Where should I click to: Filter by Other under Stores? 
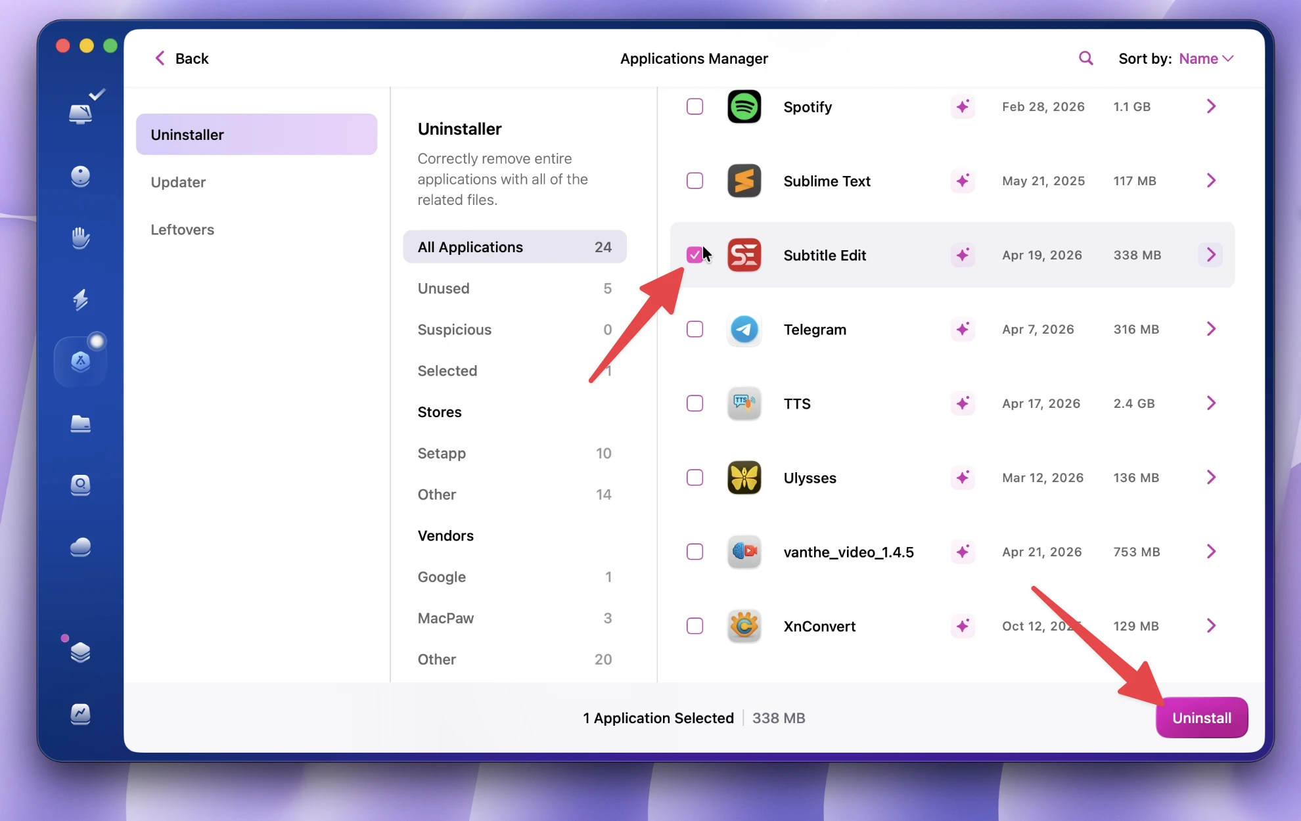pyautogui.click(x=514, y=495)
